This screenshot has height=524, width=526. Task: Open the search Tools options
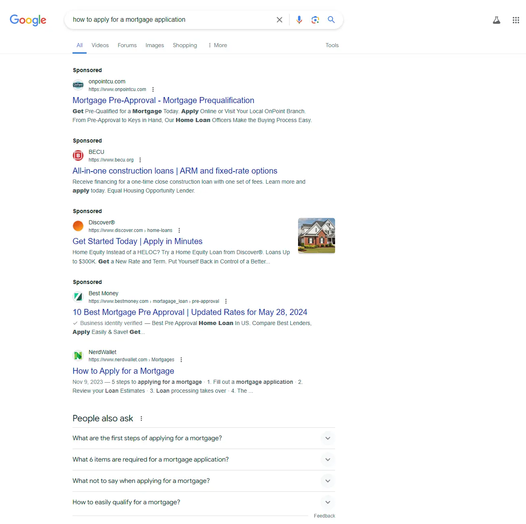pos(332,45)
